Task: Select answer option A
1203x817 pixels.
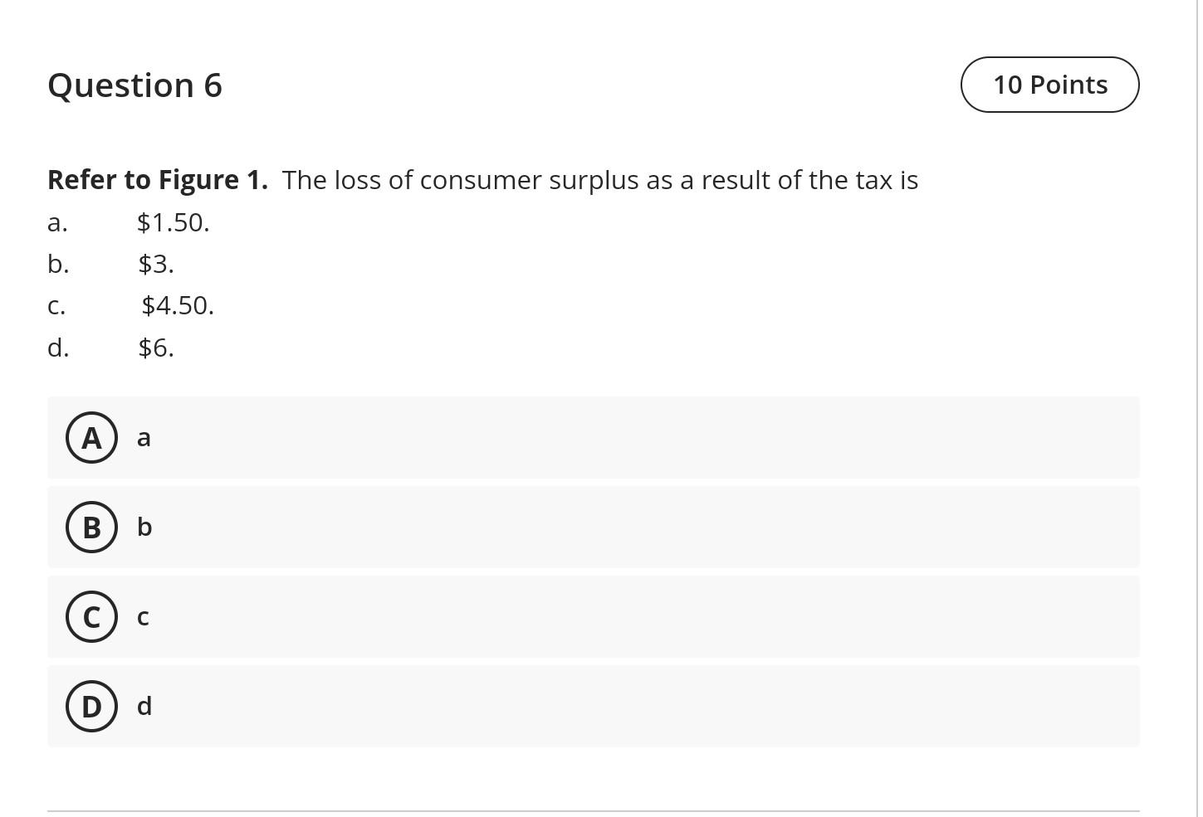Action: tap(594, 437)
